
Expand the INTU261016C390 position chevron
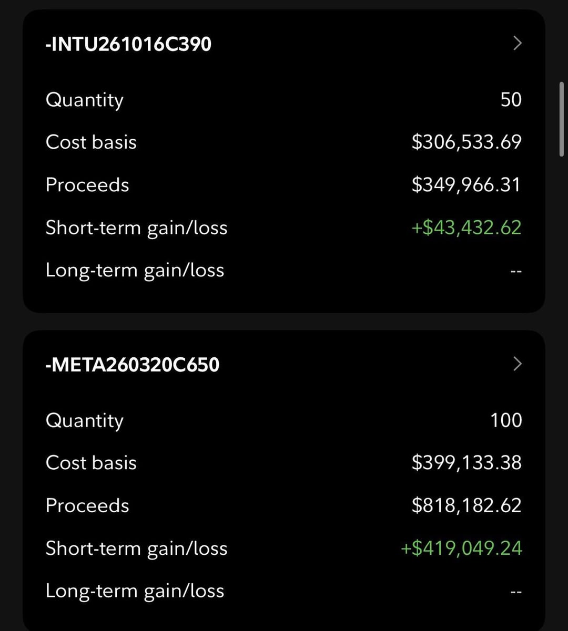pyautogui.click(x=517, y=43)
